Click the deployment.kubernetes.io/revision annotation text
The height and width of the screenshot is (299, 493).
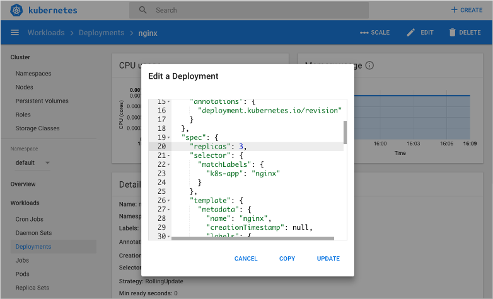(x=270, y=111)
